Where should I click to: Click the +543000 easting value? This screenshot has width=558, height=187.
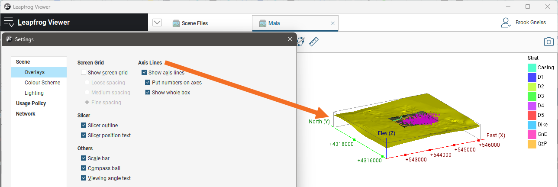point(416,160)
